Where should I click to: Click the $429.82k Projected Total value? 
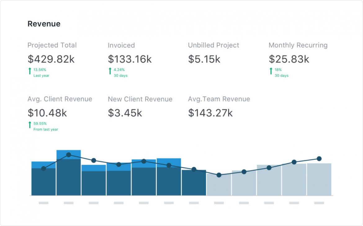tap(51, 59)
